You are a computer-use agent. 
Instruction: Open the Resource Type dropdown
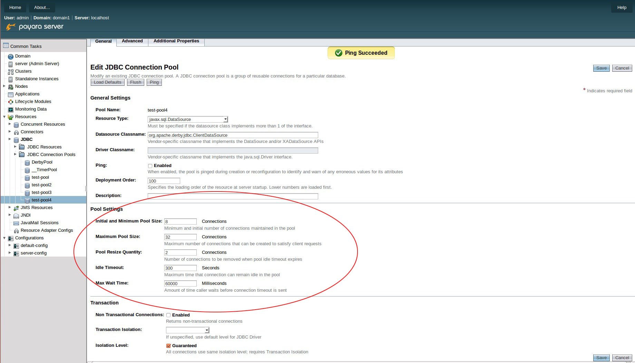click(x=188, y=120)
